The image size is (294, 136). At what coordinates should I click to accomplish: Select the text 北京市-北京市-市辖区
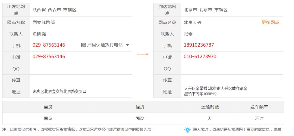(x=206, y=10)
